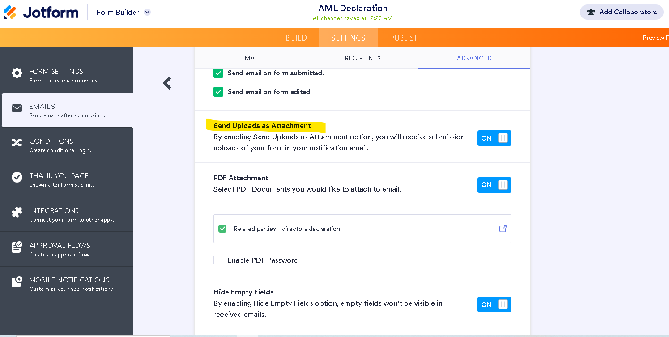This screenshot has width=669, height=337.
Task: Open Integrations puzzle piece icon
Action: (x=17, y=212)
